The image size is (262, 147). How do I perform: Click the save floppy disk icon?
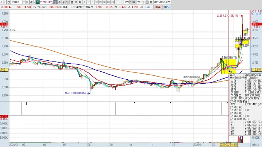[x=147, y=2]
